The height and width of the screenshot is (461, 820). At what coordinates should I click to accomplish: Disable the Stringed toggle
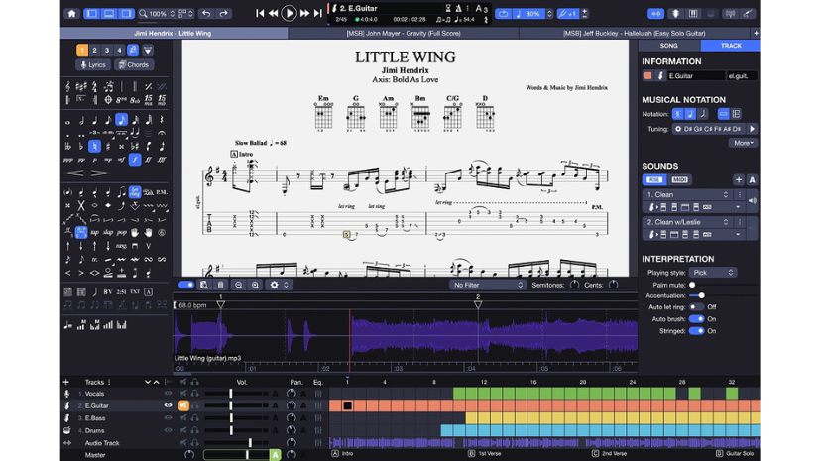(696, 331)
